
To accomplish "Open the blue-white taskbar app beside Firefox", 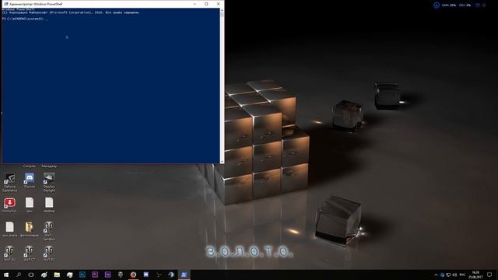I will [146, 275].
